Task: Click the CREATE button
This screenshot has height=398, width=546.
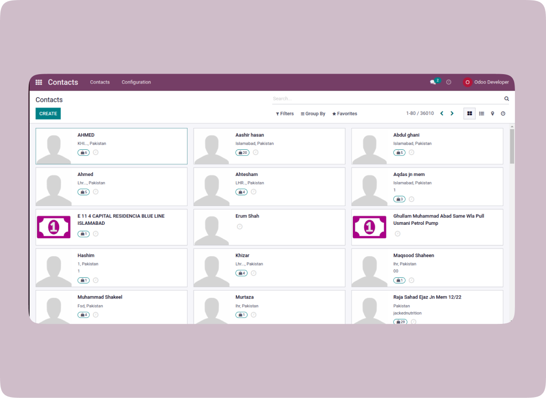Action: 48,114
